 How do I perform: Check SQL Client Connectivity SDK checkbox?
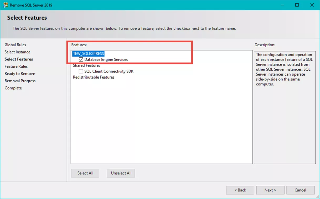coord(81,71)
